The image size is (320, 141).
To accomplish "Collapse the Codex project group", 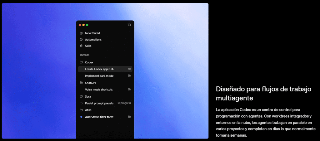I will (x=89, y=62).
